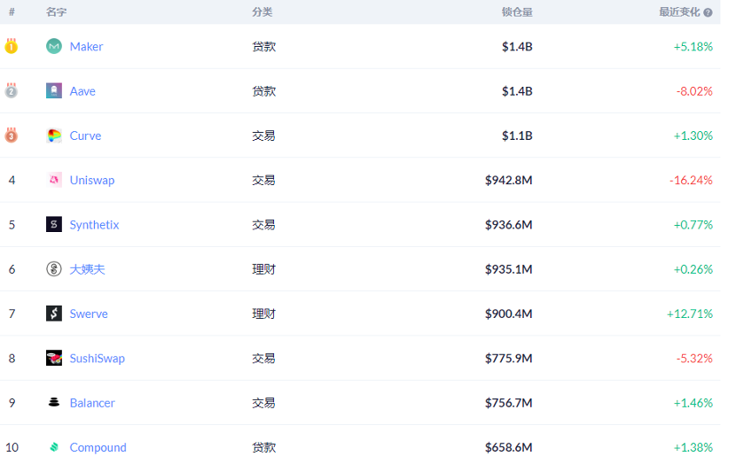Click the 名字 column header
Screen dimensions: 736x464
tap(57, 12)
